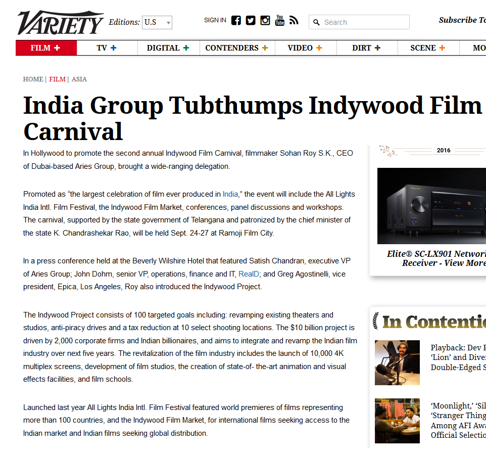
Task: Follow the India link in article
Action: click(x=230, y=194)
